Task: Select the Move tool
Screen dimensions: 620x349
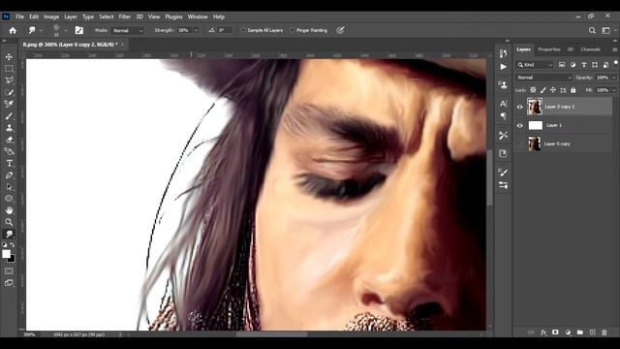Action: click(x=9, y=57)
